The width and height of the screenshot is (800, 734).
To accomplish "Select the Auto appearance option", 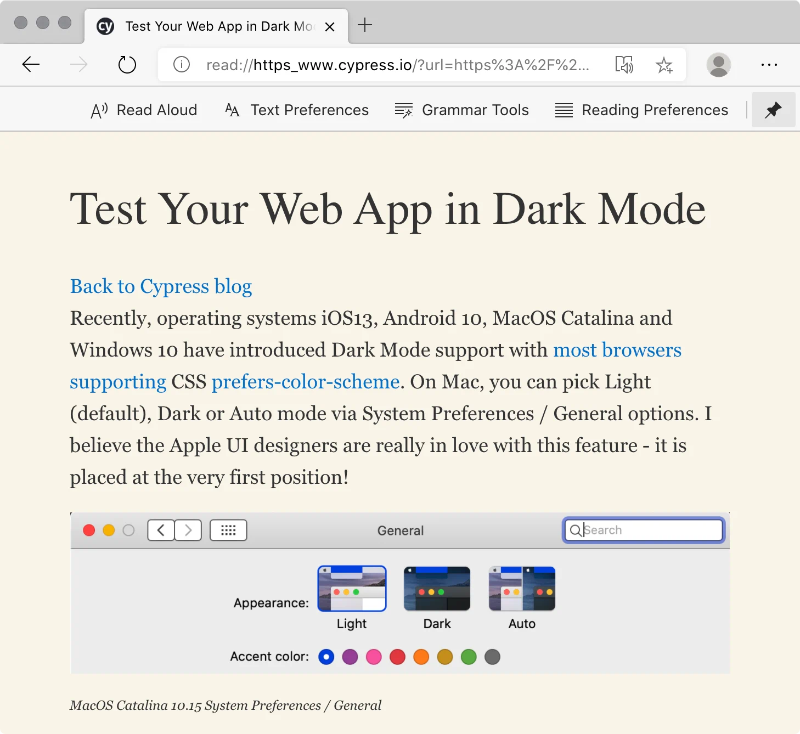I will [521, 588].
